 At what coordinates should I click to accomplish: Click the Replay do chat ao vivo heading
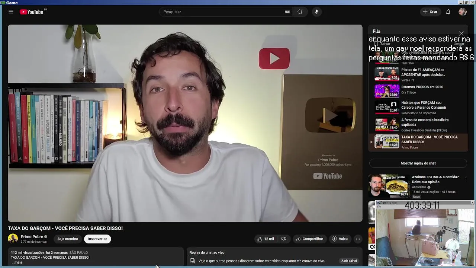coord(207,253)
